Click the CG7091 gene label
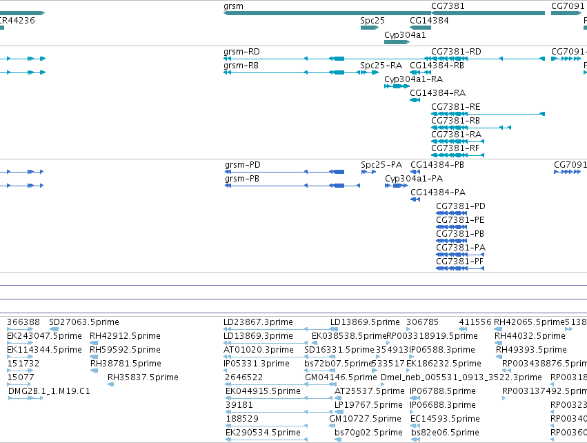Viewport: 587px width, 443px height. click(568, 6)
